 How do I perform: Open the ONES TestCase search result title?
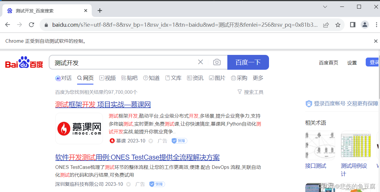point(137,157)
